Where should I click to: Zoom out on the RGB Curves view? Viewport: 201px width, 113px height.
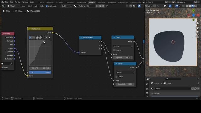coord(41,38)
